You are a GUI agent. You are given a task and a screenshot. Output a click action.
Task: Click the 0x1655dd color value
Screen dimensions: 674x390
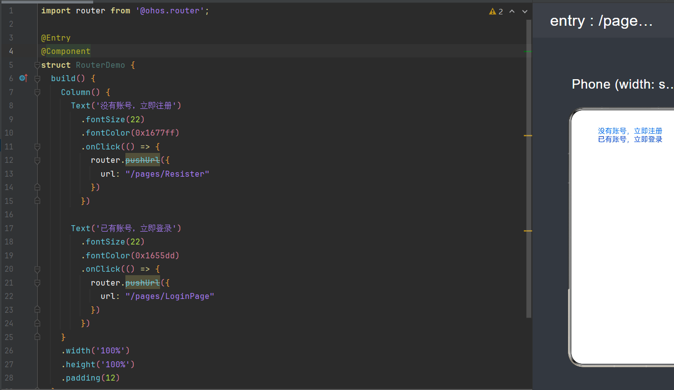coord(155,255)
